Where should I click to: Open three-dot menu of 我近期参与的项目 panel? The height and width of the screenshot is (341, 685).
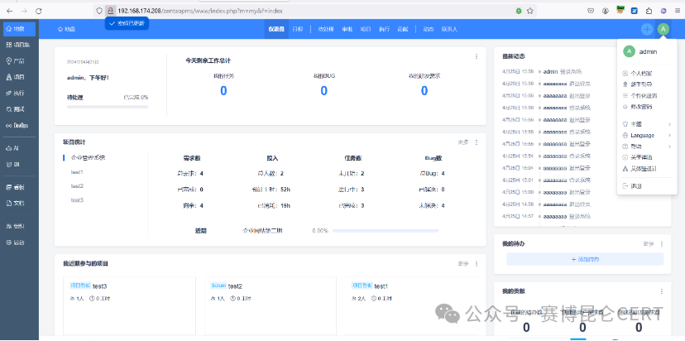click(x=477, y=264)
